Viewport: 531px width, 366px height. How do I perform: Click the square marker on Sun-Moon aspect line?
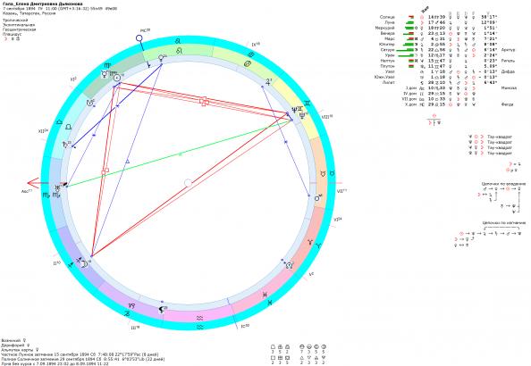pyautogui.click(x=105, y=171)
